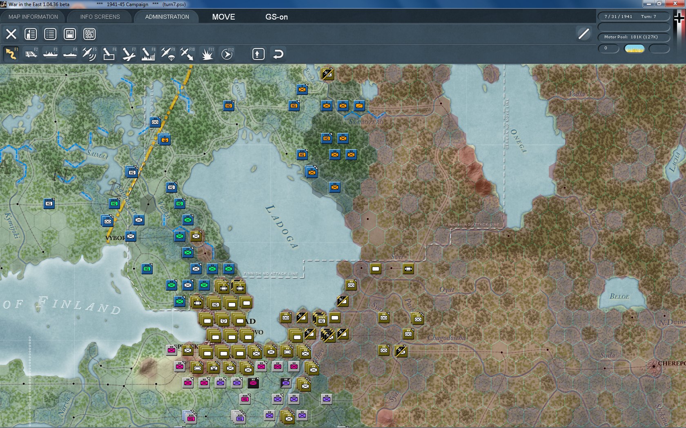
Task: Select the F9 air transport parachute icon
Action: pyautogui.click(x=168, y=54)
